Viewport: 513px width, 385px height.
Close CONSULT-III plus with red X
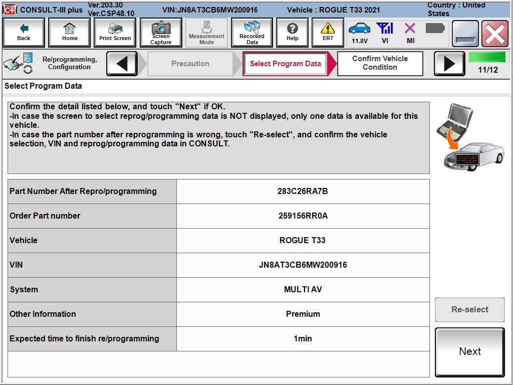click(x=495, y=34)
